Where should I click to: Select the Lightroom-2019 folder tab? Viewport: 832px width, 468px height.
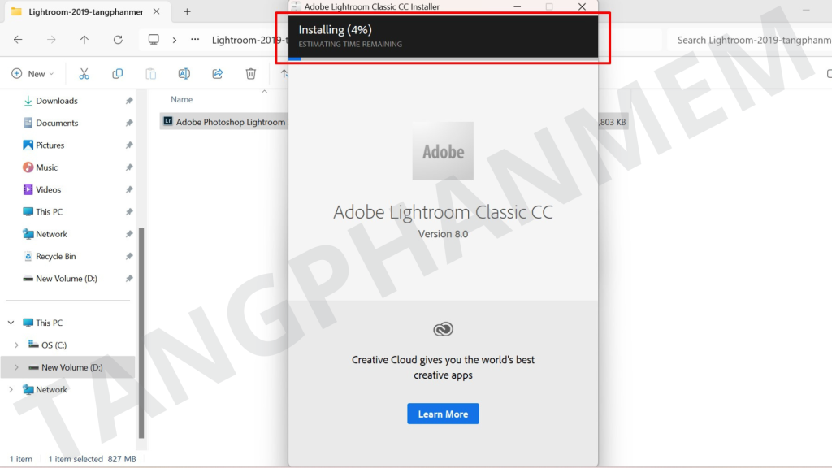click(x=81, y=12)
